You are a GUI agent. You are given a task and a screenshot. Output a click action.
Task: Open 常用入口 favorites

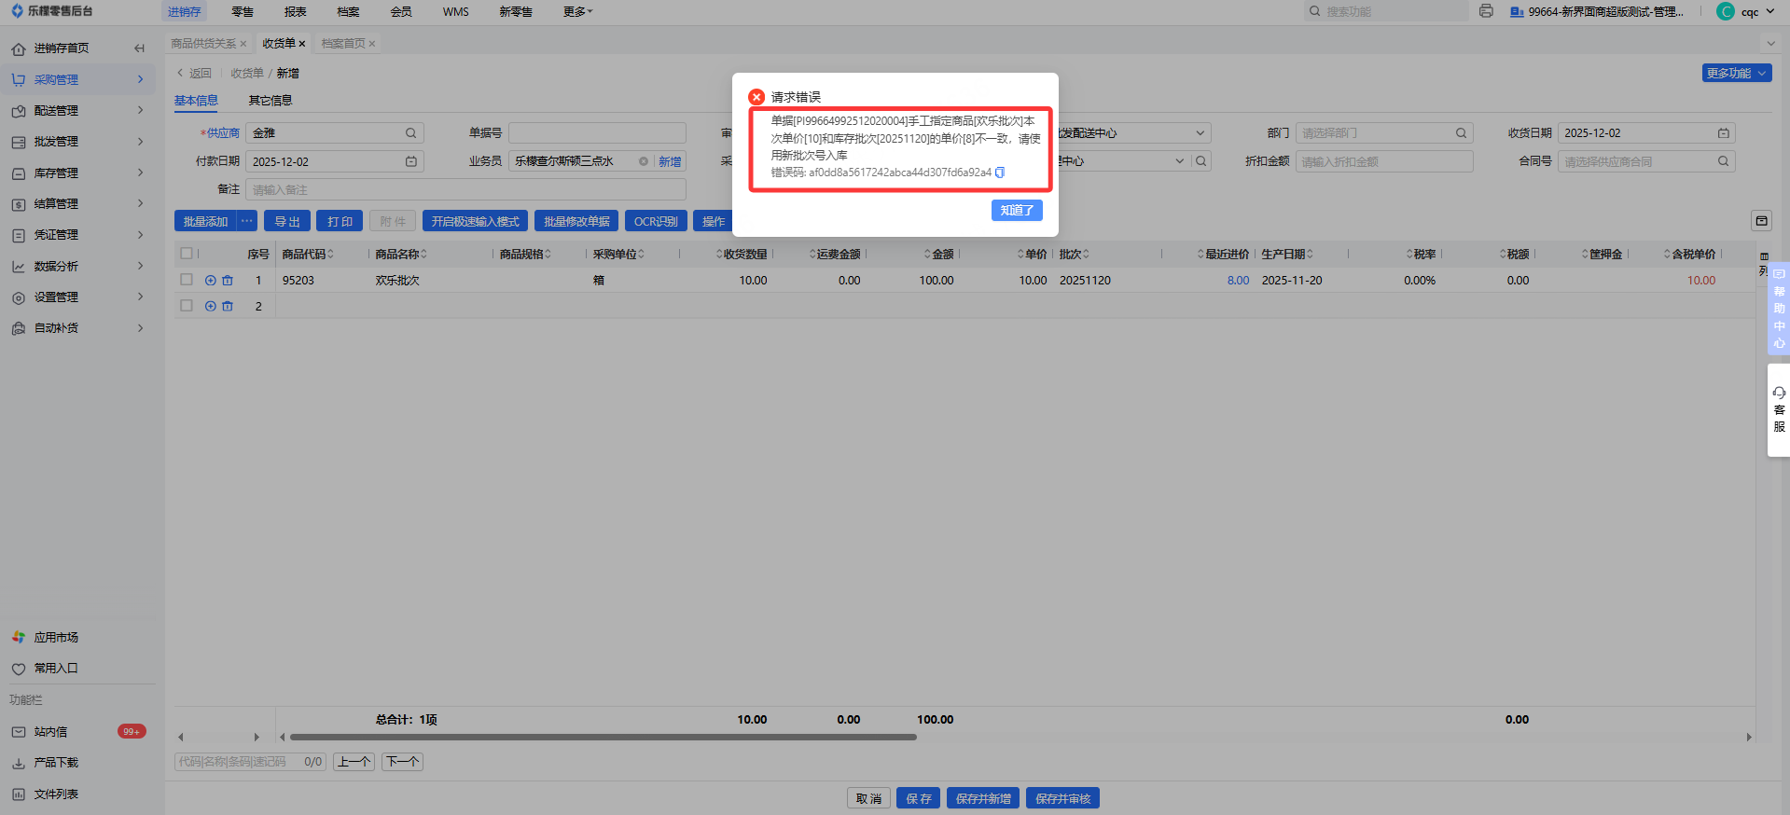[x=56, y=669]
